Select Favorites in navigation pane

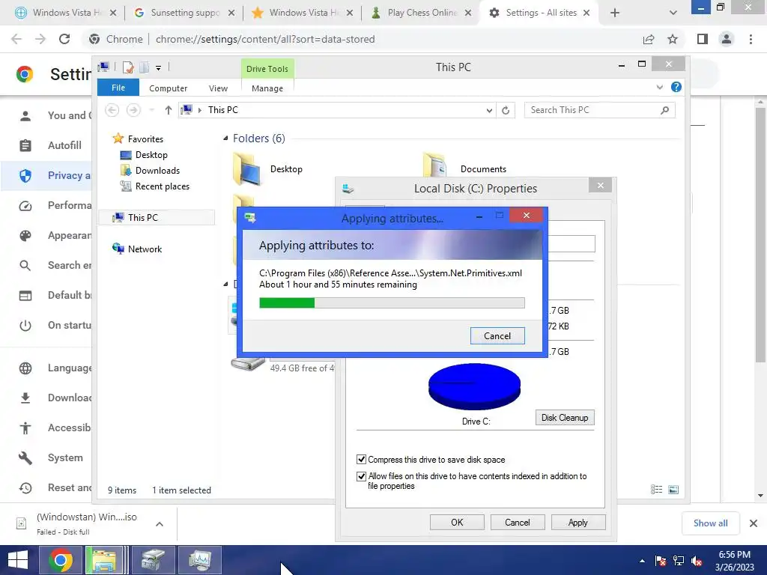[x=145, y=139]
